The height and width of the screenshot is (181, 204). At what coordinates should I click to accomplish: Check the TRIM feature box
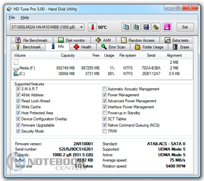[104, 131]
